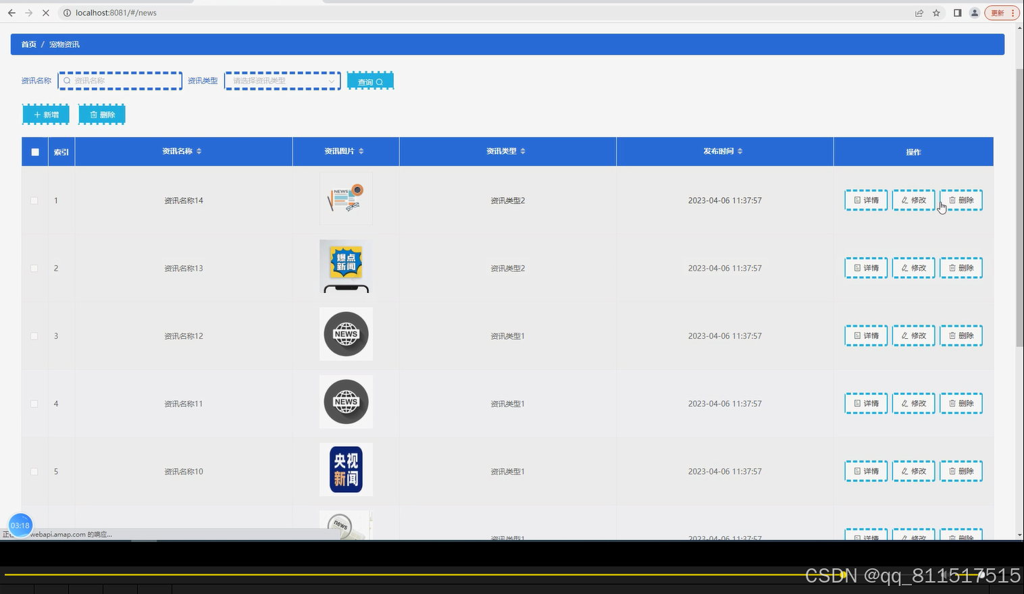
Task: Check the row 1 checkbox for 资讯名称14
Action: coord(34,200)
